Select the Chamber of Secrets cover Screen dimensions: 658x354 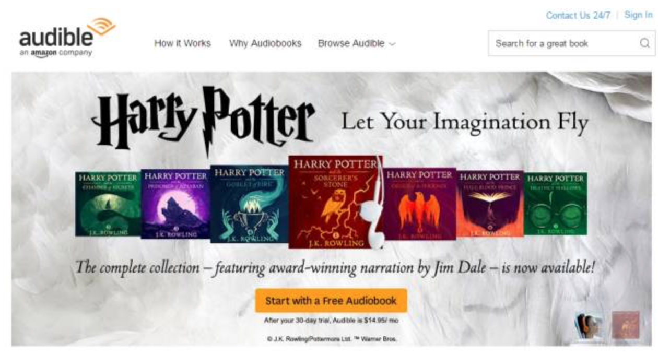click(x=108, y=204)
